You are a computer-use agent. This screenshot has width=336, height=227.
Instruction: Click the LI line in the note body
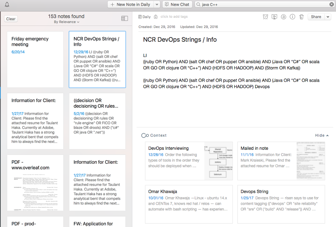(145, 56)
